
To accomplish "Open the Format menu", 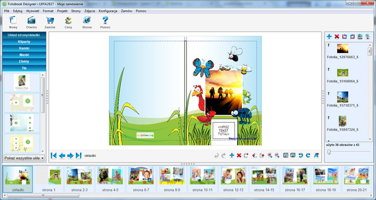I will 48,11.
